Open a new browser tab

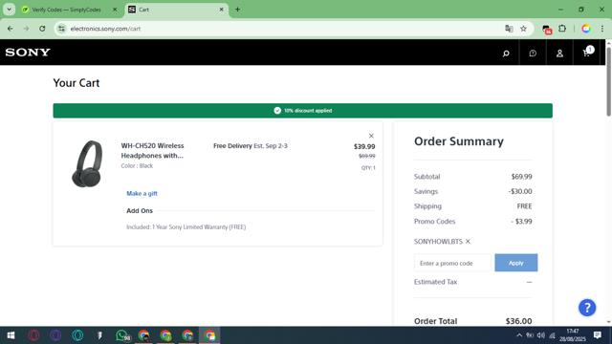click(x=237, y=10)
